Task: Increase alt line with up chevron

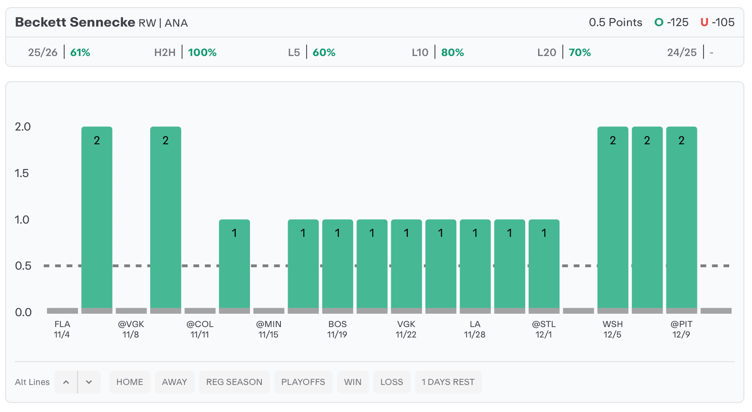Action: [x=66, y=382]
